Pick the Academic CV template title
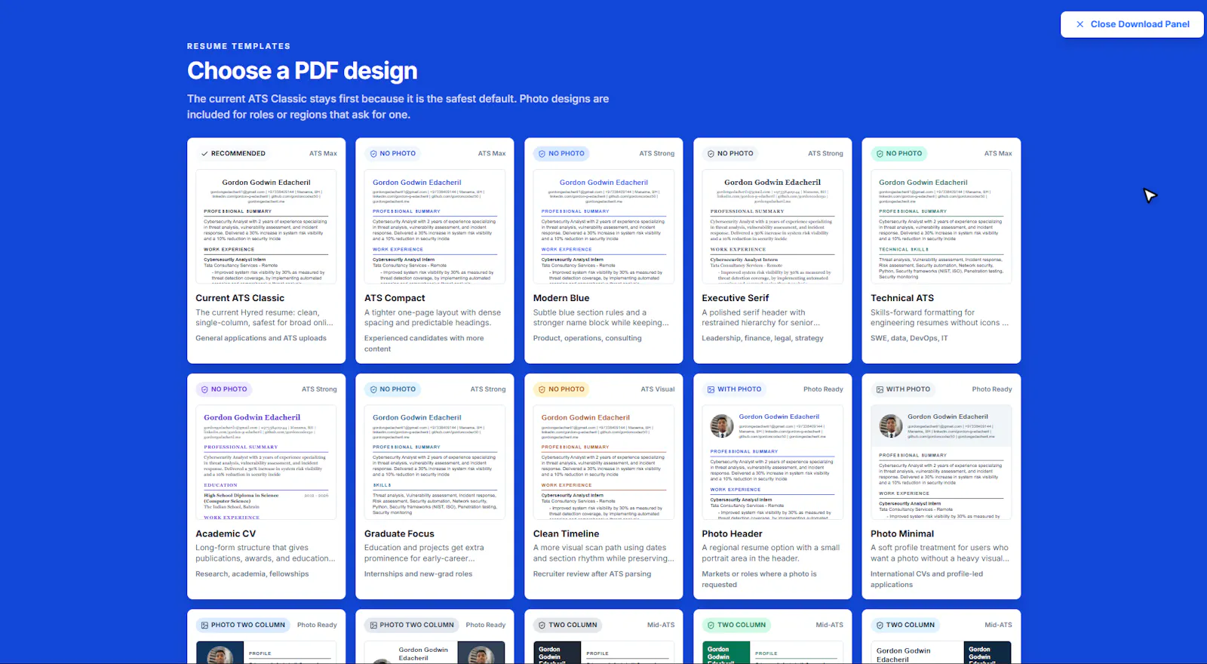 click(226, 533)
